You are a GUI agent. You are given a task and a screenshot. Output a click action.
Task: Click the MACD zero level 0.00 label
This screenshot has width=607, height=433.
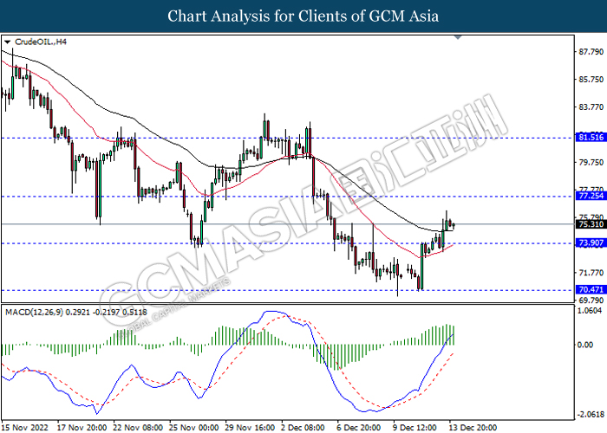point(585,345)
